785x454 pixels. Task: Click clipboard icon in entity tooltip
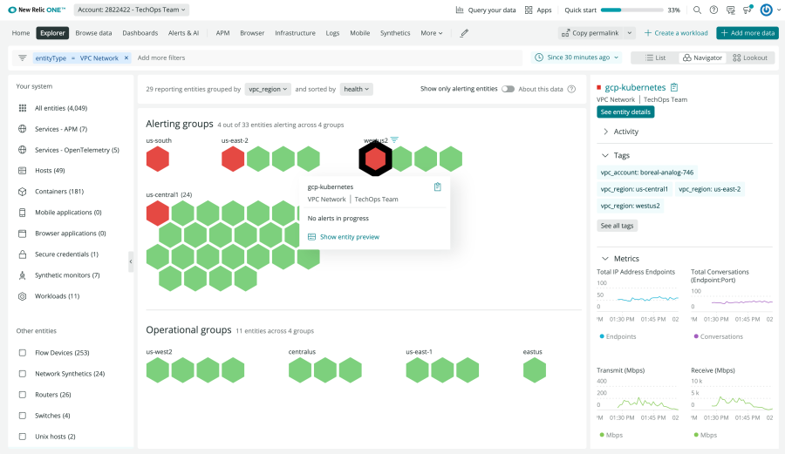[438, 187]
